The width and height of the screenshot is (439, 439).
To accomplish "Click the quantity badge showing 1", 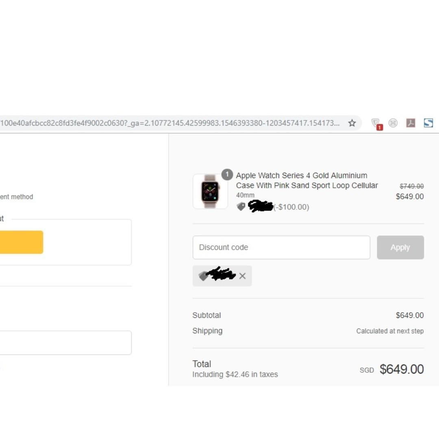I will click(x=227, y=175).
